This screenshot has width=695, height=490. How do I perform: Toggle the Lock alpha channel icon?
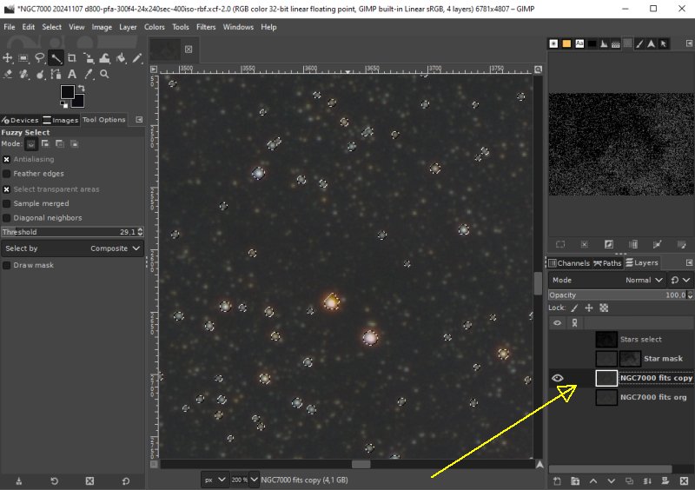coord(604,308)
